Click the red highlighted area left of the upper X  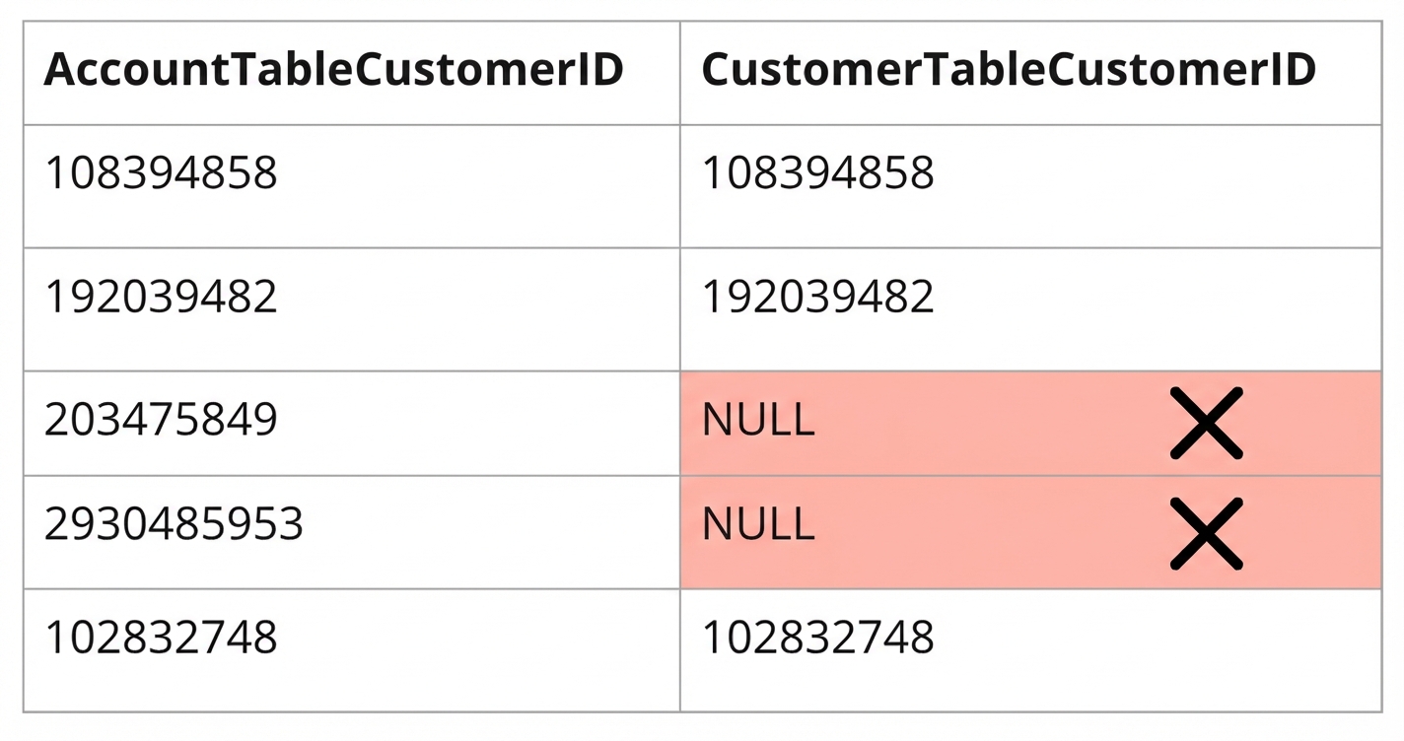pyautogui.click(x=986, y=423)
